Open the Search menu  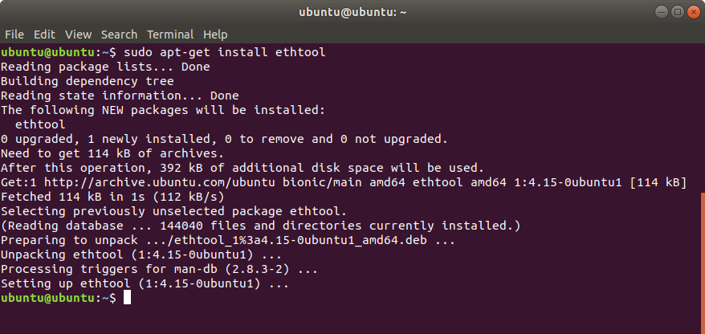(x=119, y=35)
